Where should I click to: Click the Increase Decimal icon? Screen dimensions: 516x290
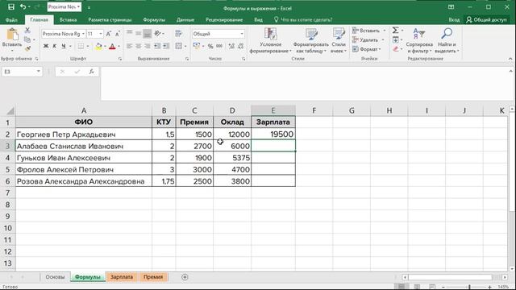[231, 47]
